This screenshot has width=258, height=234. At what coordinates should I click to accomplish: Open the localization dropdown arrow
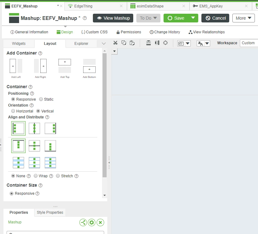pyautogui.click(x=207, y=43)
